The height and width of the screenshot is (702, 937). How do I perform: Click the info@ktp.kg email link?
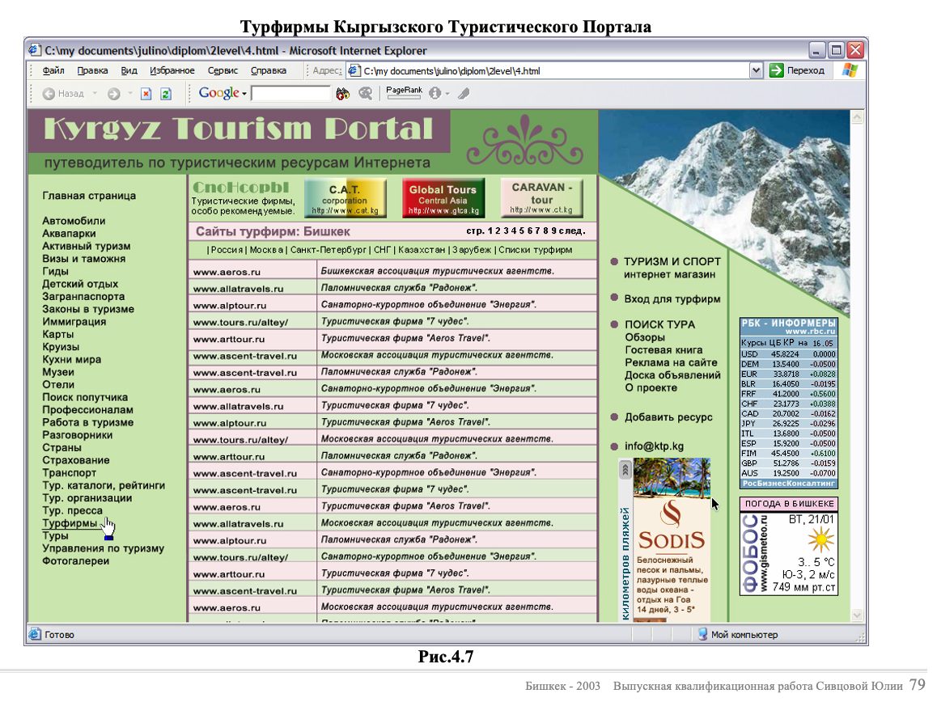pyautogui.click(x=654, y=446)
